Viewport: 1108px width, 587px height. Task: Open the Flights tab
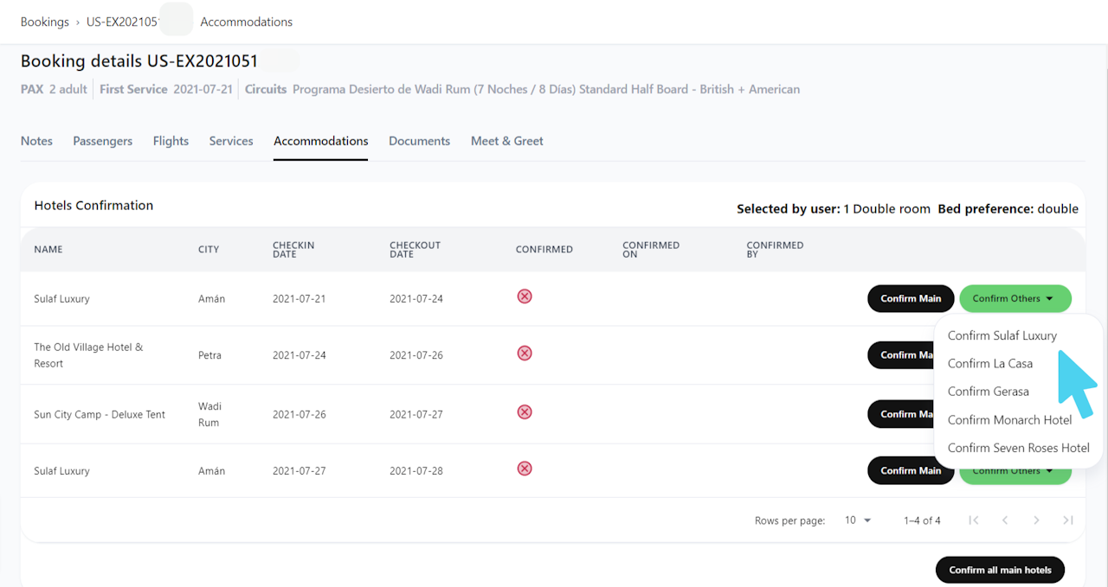171,141
